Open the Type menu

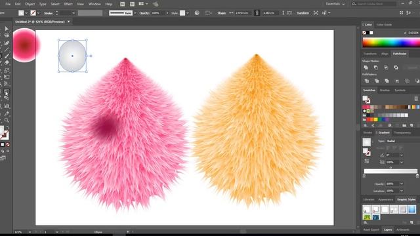coord(43,4)
